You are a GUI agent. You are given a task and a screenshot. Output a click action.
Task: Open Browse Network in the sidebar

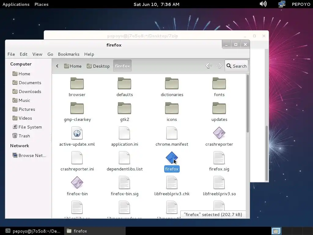coord(29,155)
